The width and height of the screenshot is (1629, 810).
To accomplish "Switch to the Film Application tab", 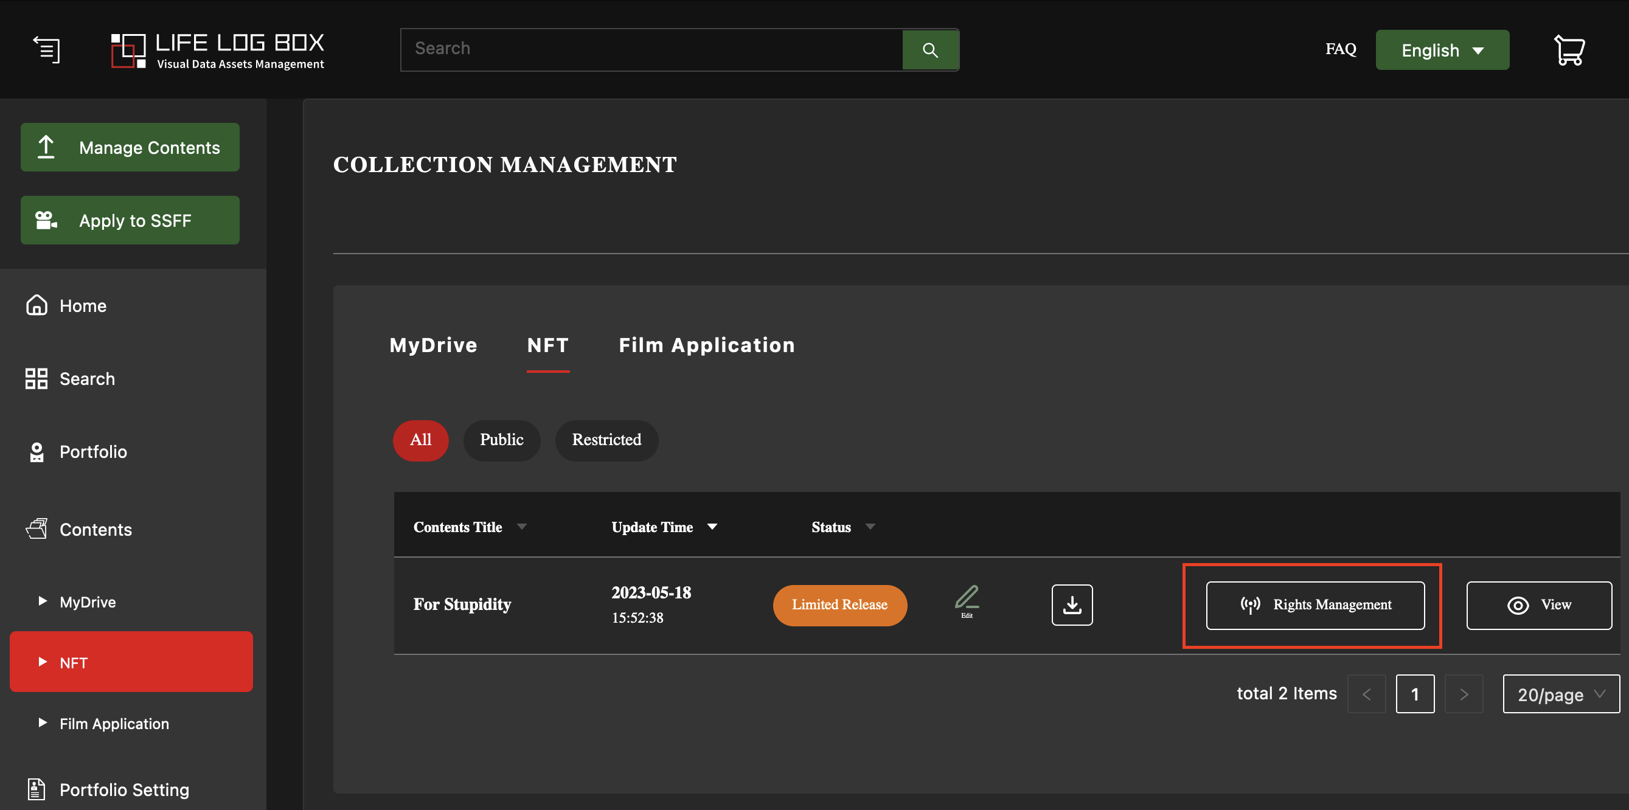I will (x=706, y=345).
